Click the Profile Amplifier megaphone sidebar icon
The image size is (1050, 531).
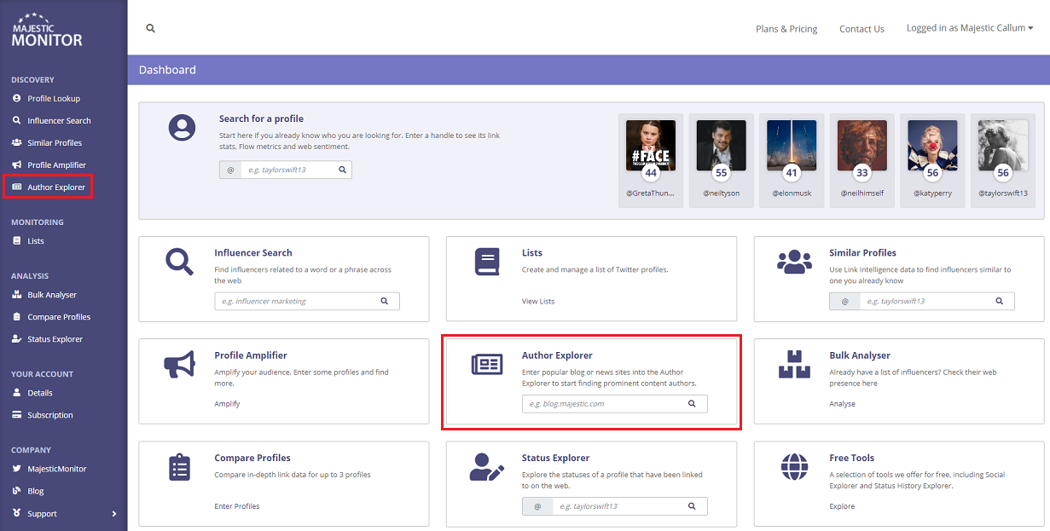click(17, 164)
